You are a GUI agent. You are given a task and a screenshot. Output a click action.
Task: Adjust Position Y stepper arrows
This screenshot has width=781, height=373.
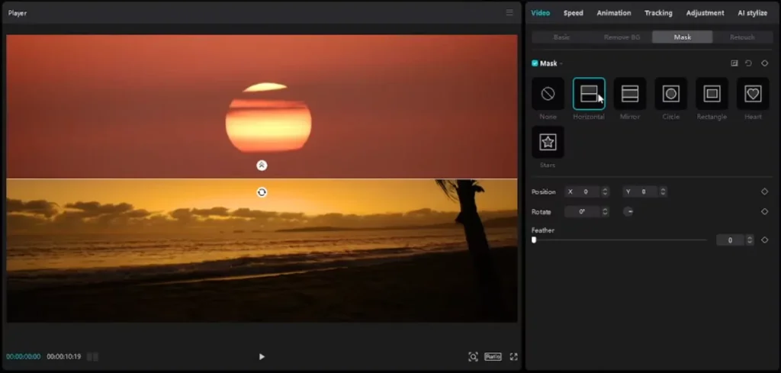pos(663,191)
